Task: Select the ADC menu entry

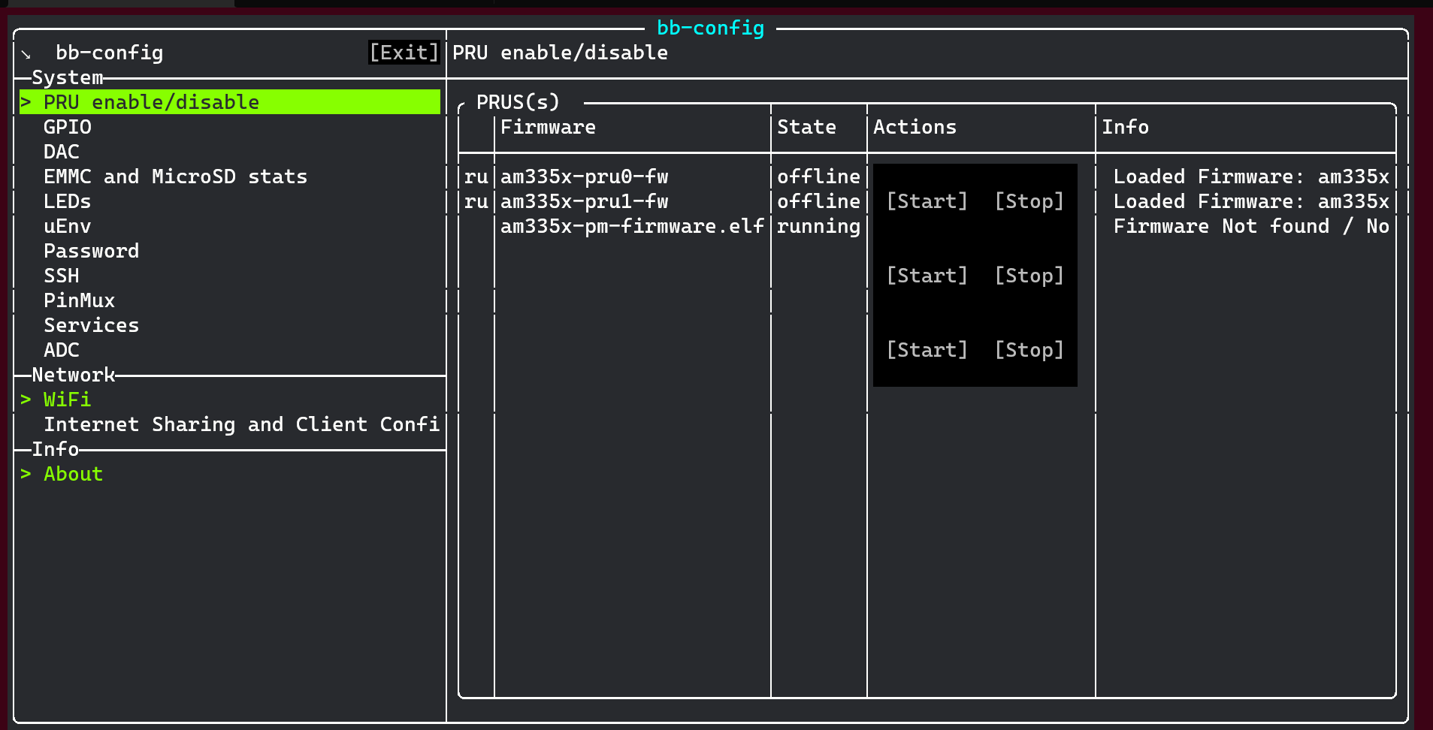Action: [62, 350]
